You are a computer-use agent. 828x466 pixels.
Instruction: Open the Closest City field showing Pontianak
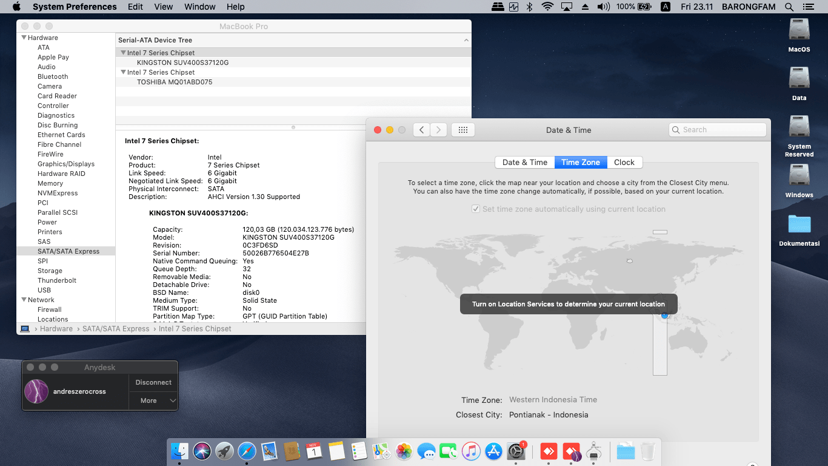pos(549,415)
